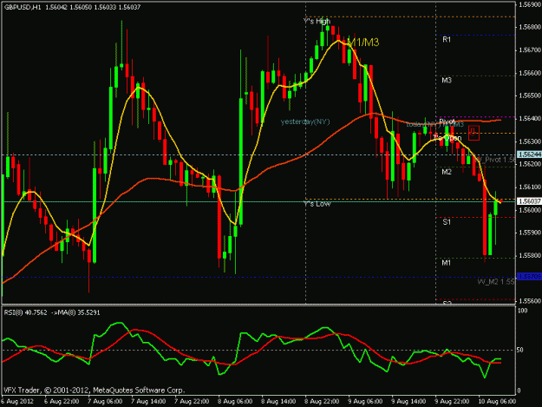Click the 8 Aug 06:00 time label

(235, 402)
